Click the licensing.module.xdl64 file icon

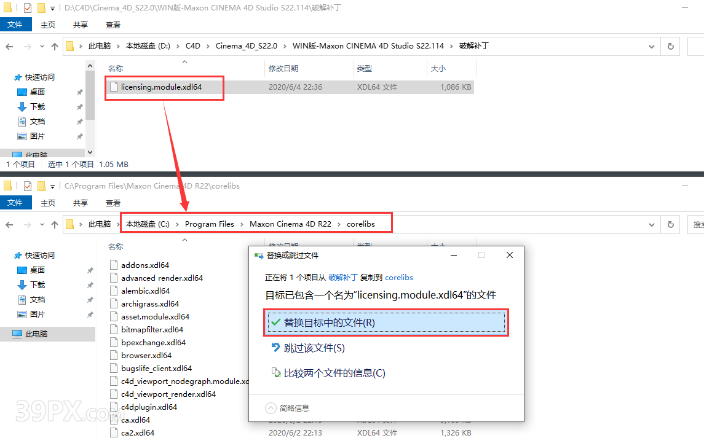point(113,87)
